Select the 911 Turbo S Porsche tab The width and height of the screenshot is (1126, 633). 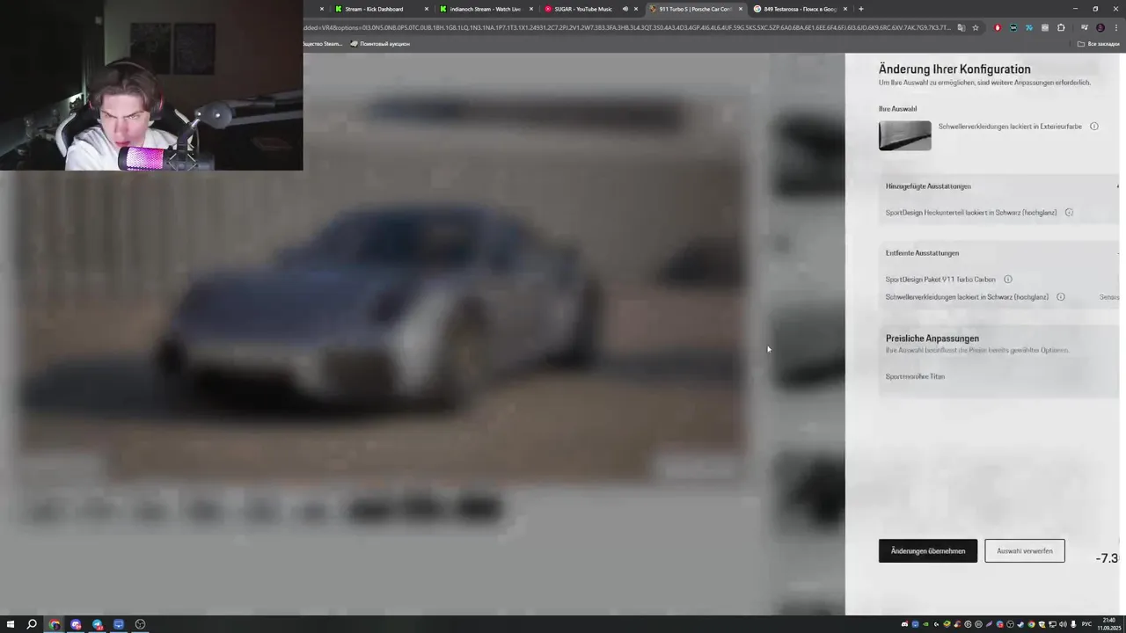(695, 9)
